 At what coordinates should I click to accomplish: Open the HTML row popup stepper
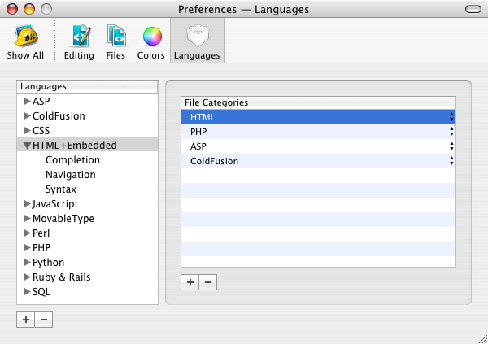(451, 117)
